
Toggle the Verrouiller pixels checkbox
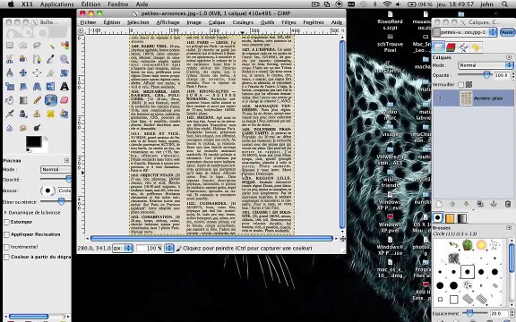pyautogui.click(x=460, y=84)
